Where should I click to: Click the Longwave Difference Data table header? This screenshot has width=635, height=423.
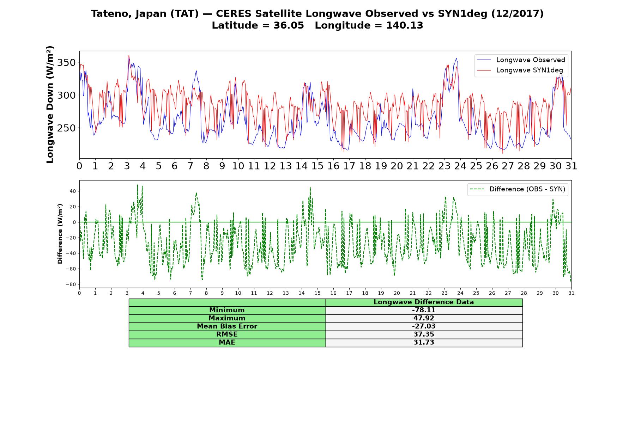coord(424,302)
